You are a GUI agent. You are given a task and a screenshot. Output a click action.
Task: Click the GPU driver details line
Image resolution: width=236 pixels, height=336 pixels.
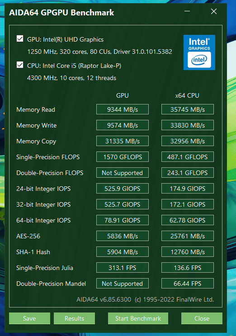99,52
